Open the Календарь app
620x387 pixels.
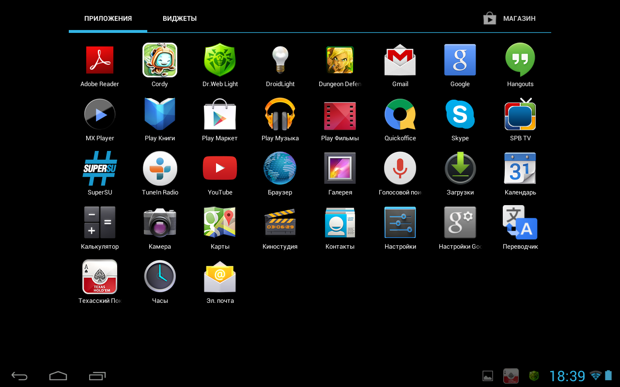pos(520,168)
